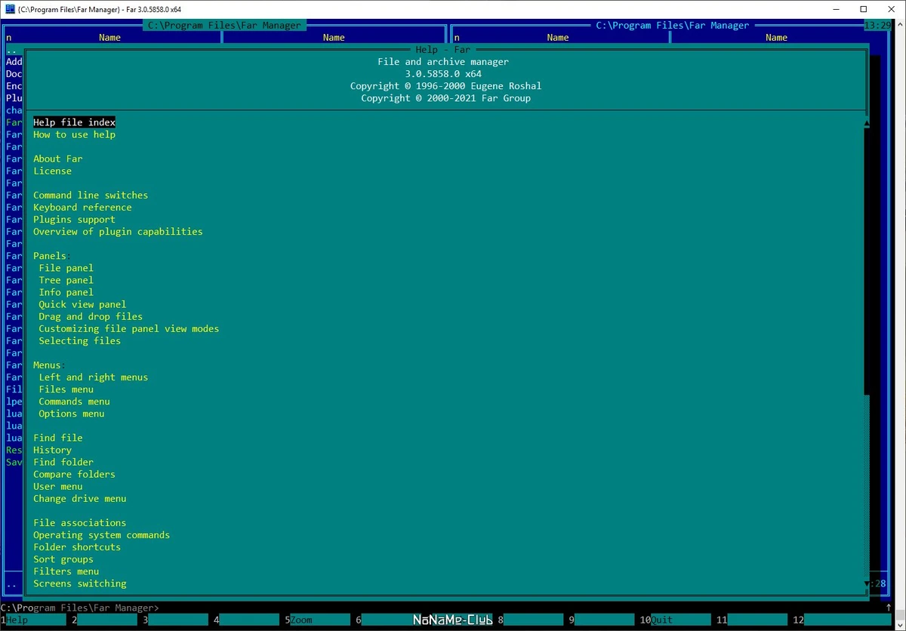Image resolution: width=906 pixels, height=631 pixels.
Task: Open 'Left and right menus' topic
Action: tap(93, 377)
